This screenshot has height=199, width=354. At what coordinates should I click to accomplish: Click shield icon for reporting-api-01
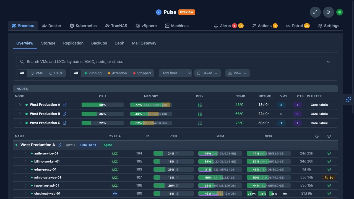point(329,185)
